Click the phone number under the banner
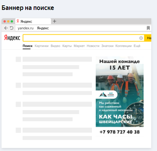This screenshot has height=151, width=157. tap(119, 132)
